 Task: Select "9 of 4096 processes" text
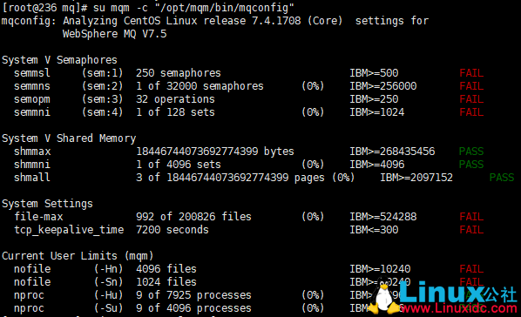tap(193, 308)
